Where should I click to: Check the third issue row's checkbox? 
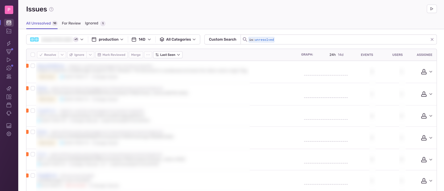33,111
